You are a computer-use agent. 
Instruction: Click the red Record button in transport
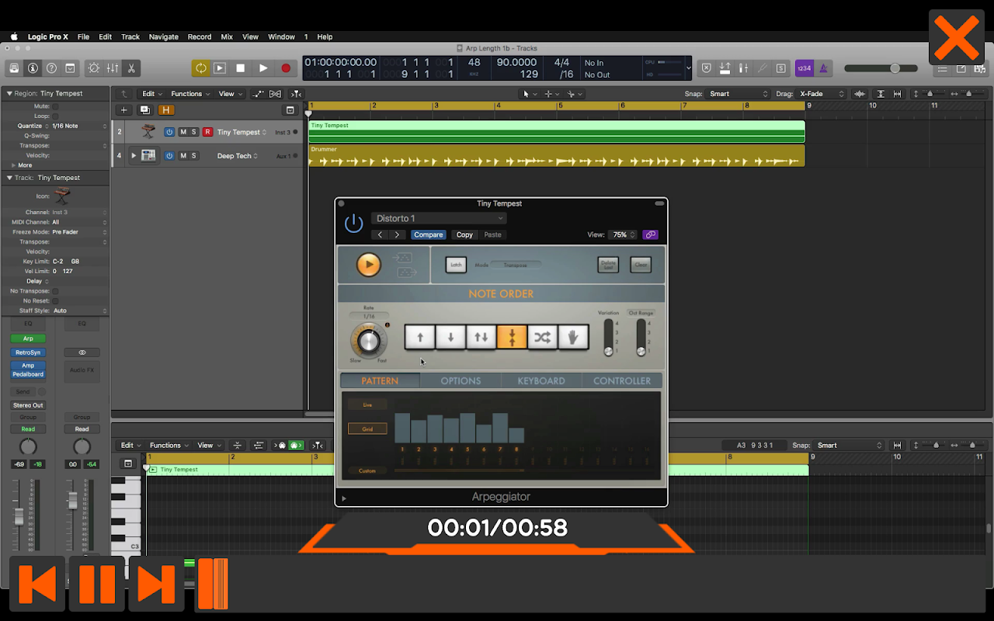(286, 68)
